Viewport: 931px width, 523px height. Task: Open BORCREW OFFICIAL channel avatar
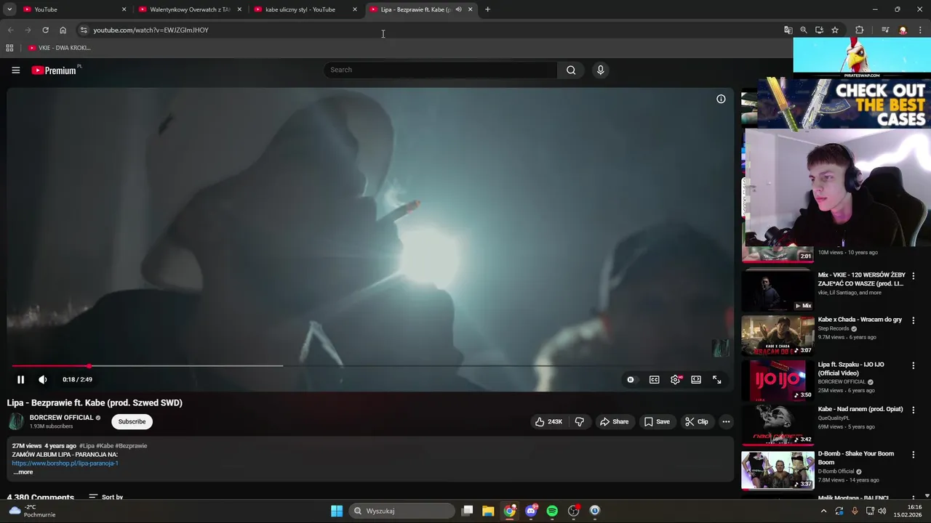[x=16, y=421]
